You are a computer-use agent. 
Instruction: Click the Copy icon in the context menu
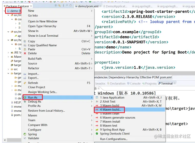25,41
